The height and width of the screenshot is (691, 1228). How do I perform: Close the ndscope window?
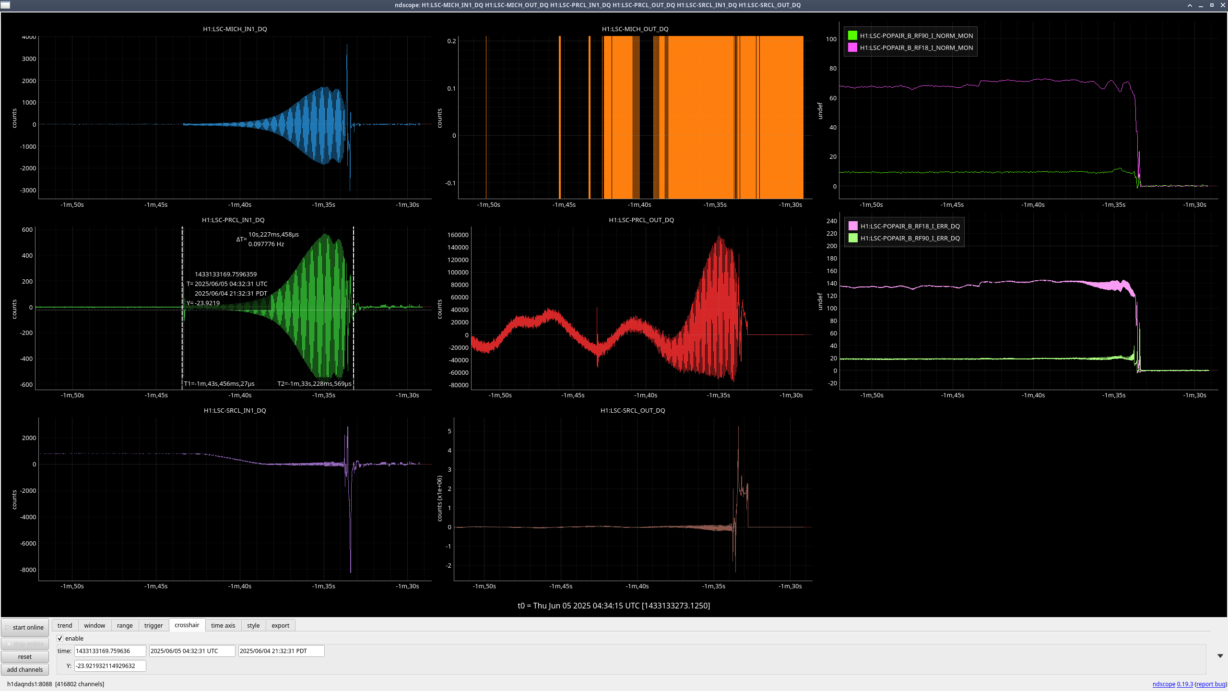pyautogui.click(x=1223, y=5)
